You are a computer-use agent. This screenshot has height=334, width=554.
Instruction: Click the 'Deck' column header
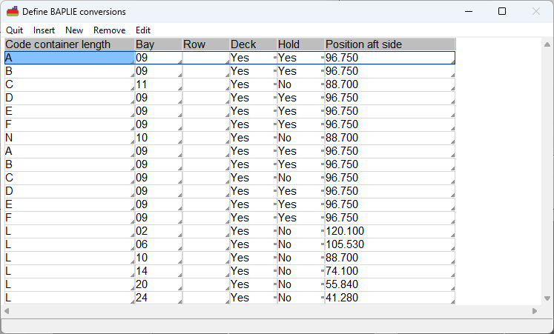(254, 44)
